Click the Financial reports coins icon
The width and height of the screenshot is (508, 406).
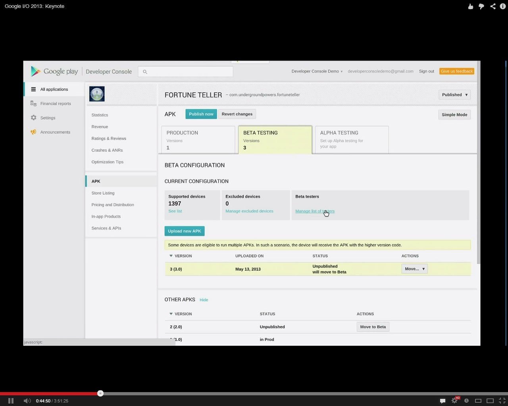(33, 103)
